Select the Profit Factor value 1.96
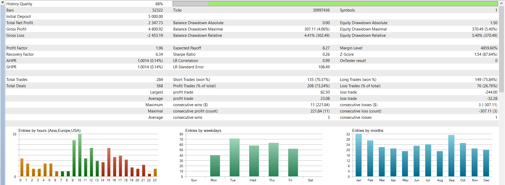Image resolution: width=505 pixels, height=185 pixels. (159, 48)
